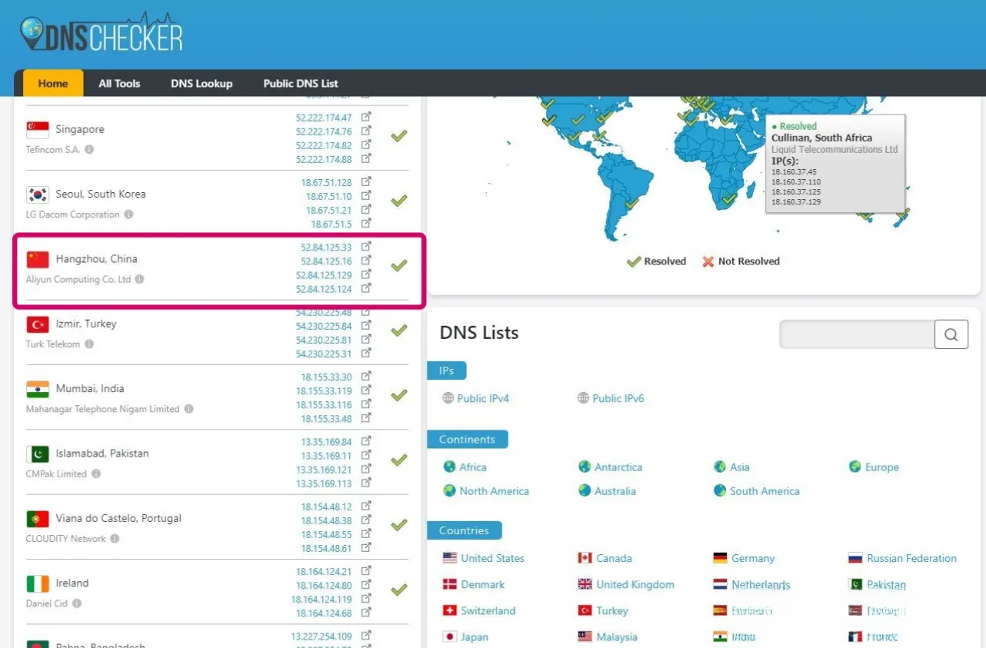Show info for Aliyun Computing Co. Ltd

139,279
